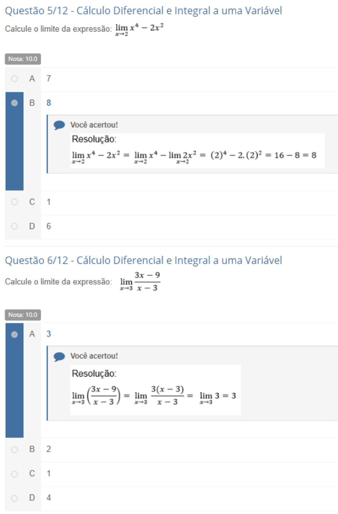
Task: Click the speech bubble icon in Questão 6 feedback
Action: pyautogui.click(x=59, y=356)
